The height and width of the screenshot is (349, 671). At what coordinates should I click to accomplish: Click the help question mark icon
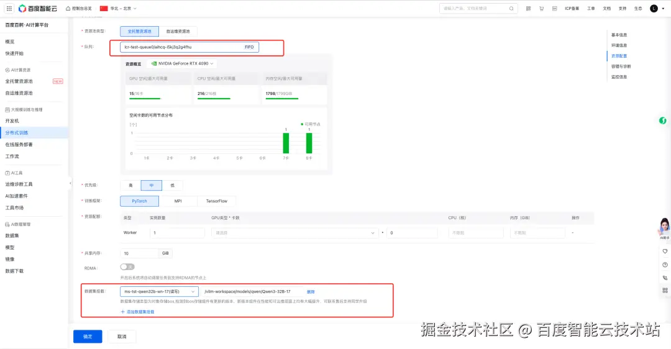[x=665, y=265]
